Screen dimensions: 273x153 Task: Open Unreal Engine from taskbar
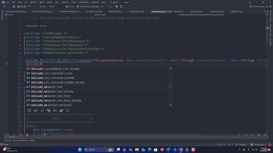coord(187,150)
